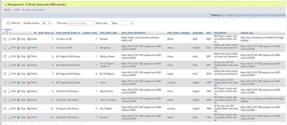
Task: Click the Copy icon for Matsya Kaand row
Action: click(19, 56)
